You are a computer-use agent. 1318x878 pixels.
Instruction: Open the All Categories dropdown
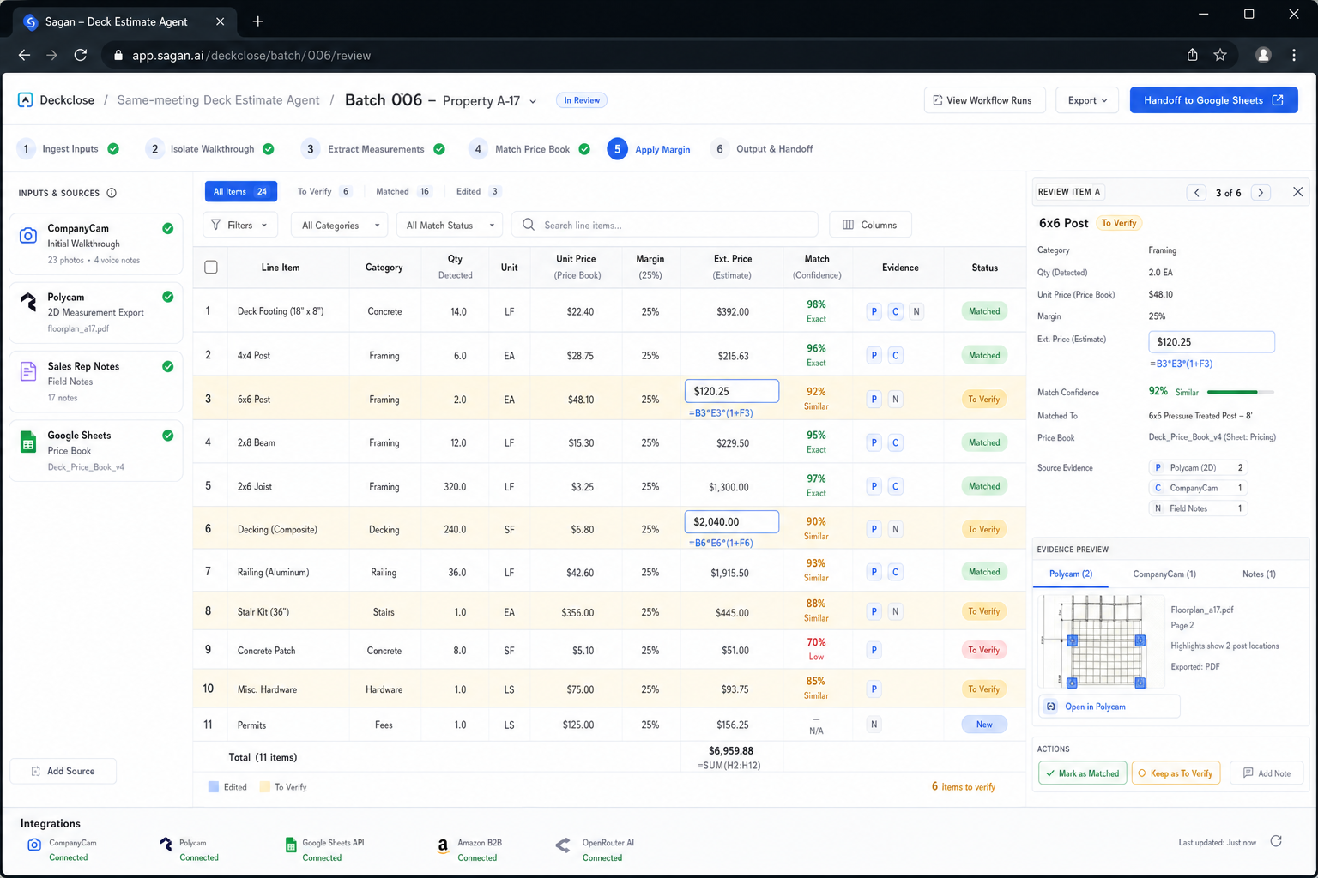340,226
